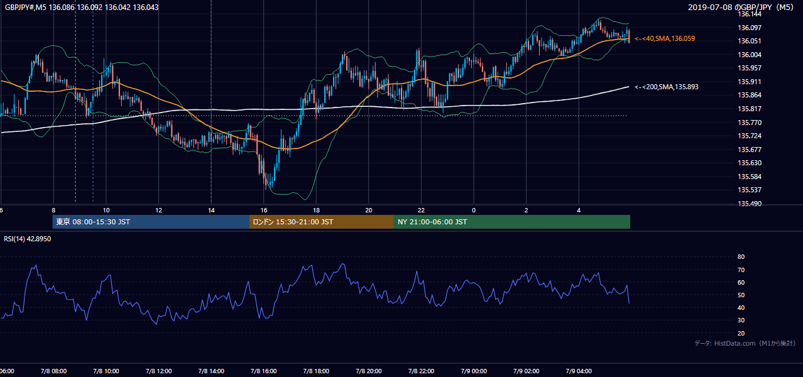The image size is (803, 377).
Task: Click RSI axis level 30
Action: [741, 320]
